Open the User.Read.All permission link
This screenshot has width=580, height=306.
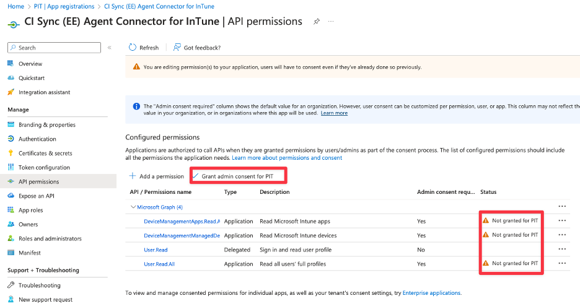159,264
